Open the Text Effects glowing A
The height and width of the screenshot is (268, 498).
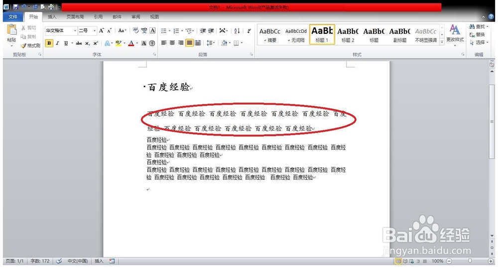[108, 43]
